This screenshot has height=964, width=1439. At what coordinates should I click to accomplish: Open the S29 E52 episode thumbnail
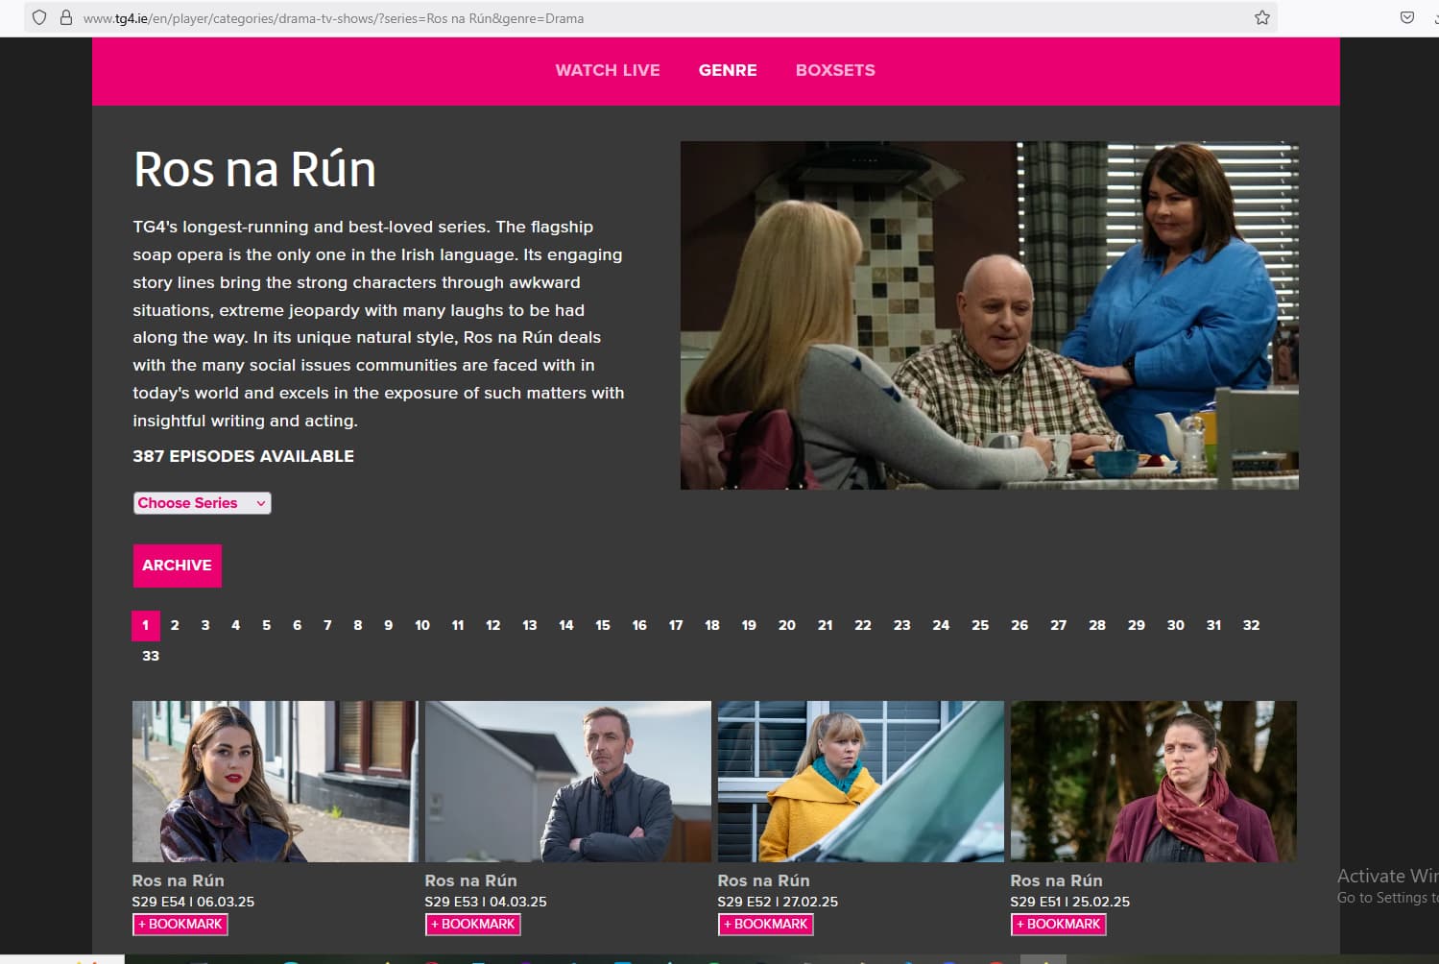(x=861, y=782)
